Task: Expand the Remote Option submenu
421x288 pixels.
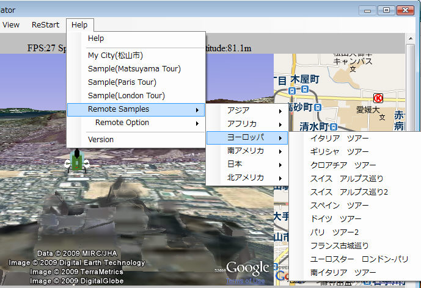Action: 122,123
